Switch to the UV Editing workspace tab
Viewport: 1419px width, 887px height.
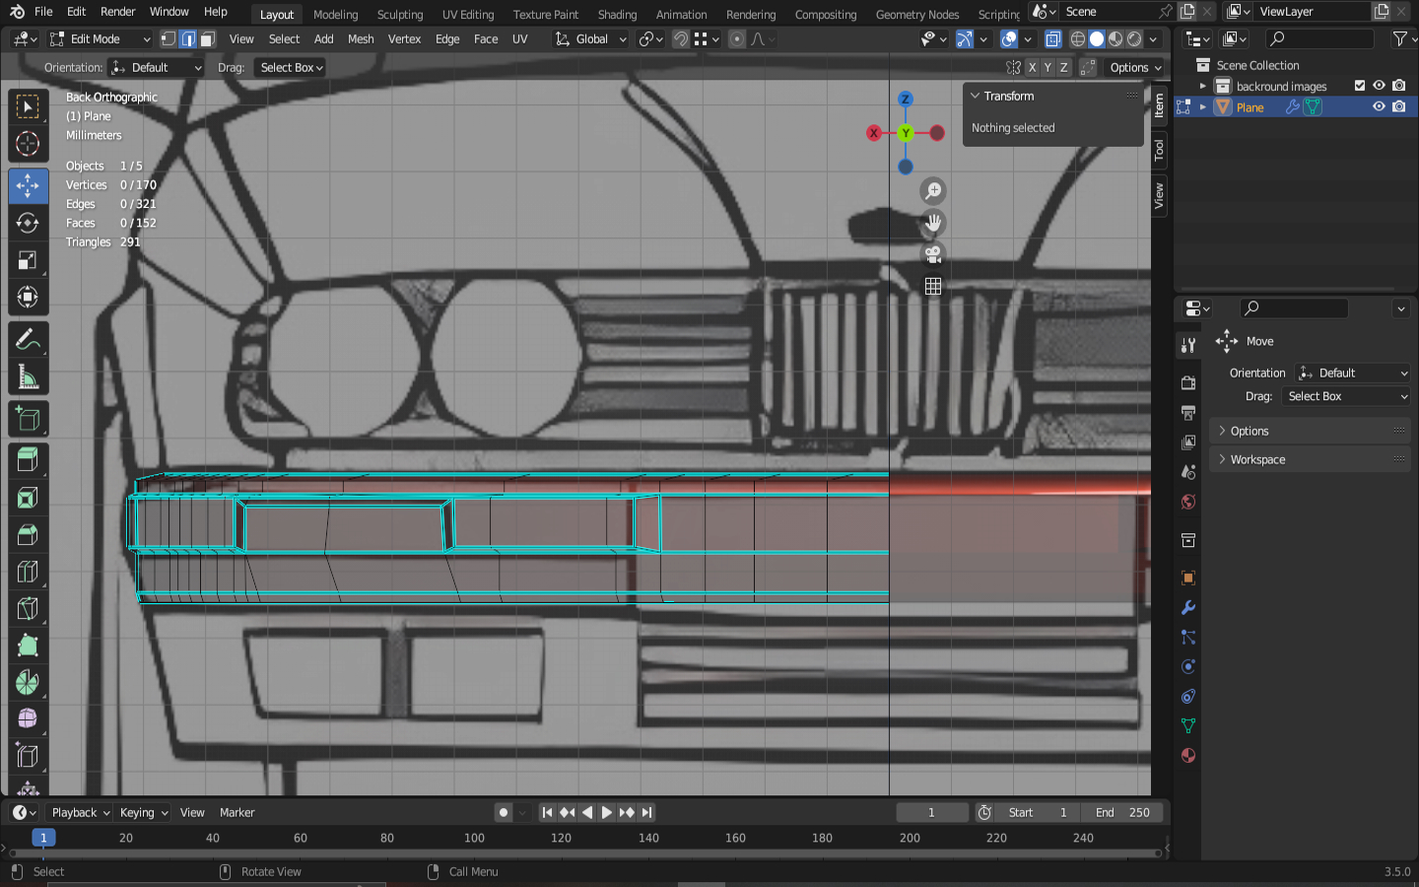[x=467, y=14]
